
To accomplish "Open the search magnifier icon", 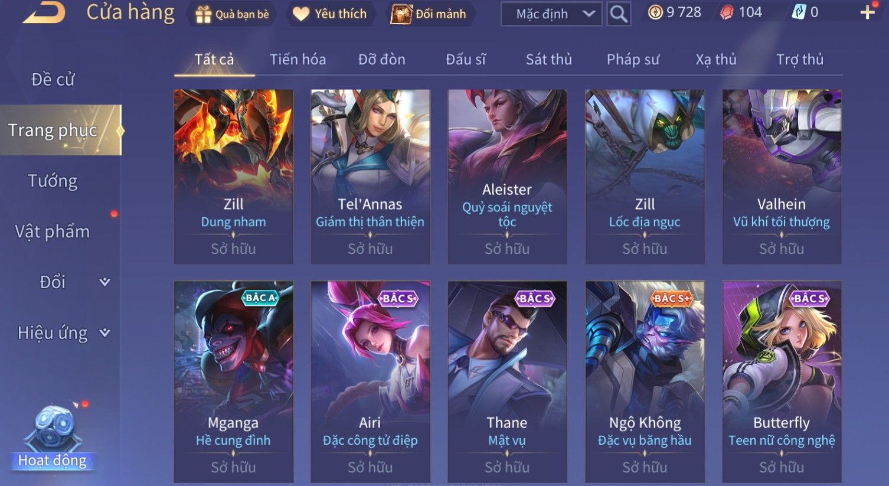I will 618,14.
